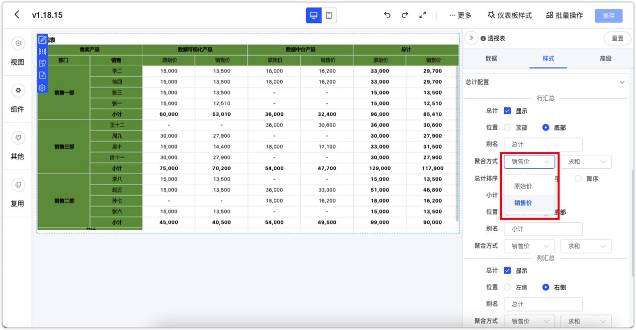Click the 销售一部 department cell
636x330 pixels.
[x=64, y=93]
